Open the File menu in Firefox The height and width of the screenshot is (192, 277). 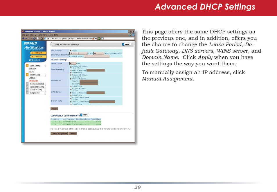point(24,35)
